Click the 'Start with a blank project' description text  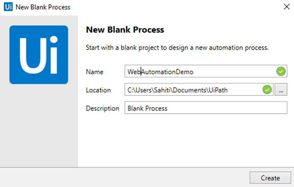[177, 48]
